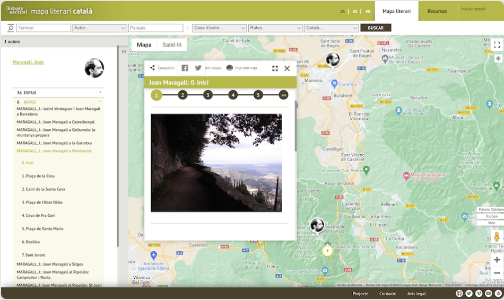Open the footer Vimeo icon

(479, 293)
